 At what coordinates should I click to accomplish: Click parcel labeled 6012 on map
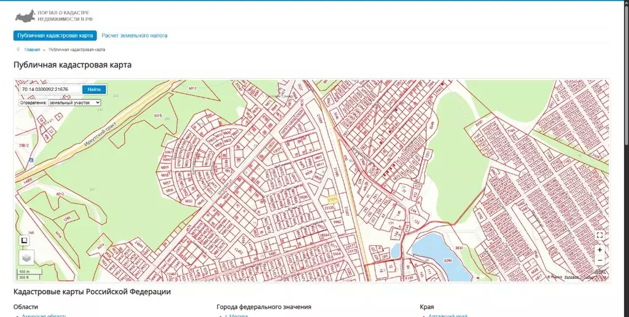tap(60, 194)
